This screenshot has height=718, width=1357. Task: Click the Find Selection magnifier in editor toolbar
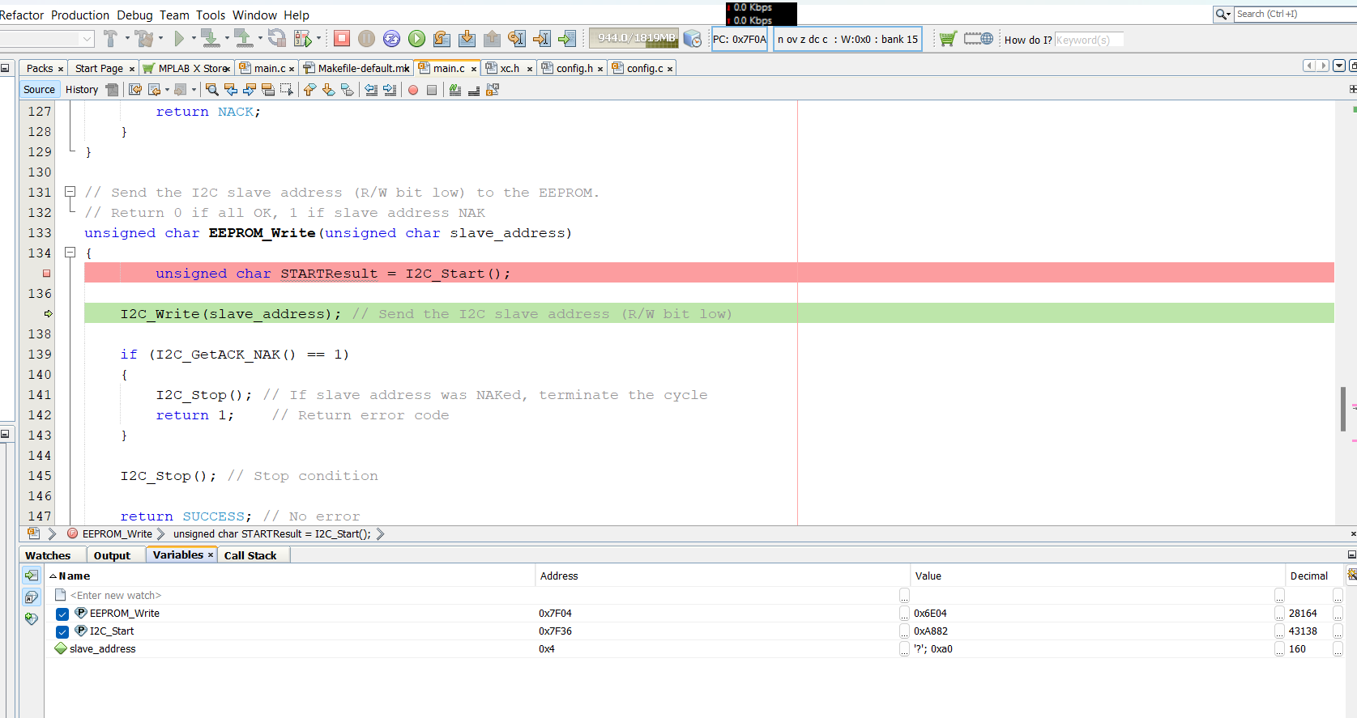click(212, 90)
